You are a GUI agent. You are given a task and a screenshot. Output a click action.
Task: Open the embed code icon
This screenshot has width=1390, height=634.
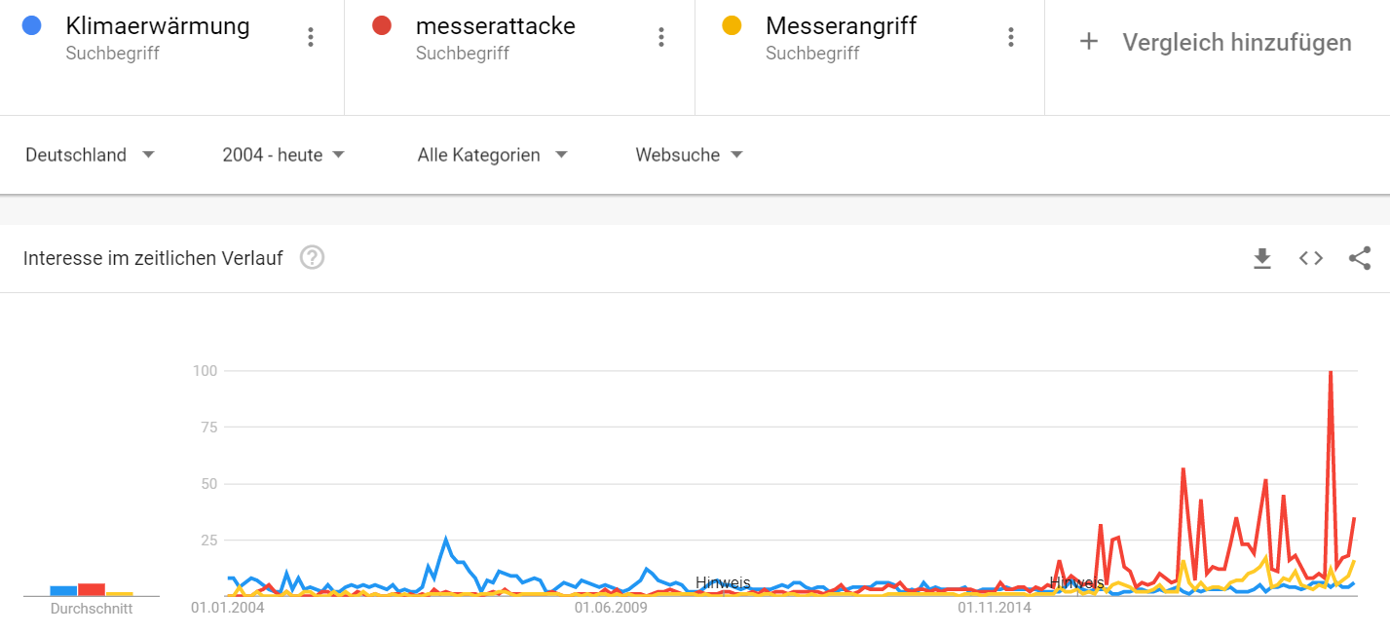(1311, 258)
